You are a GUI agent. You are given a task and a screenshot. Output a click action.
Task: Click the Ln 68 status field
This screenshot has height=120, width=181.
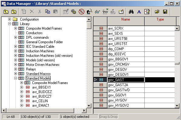(x=11, y=117)
